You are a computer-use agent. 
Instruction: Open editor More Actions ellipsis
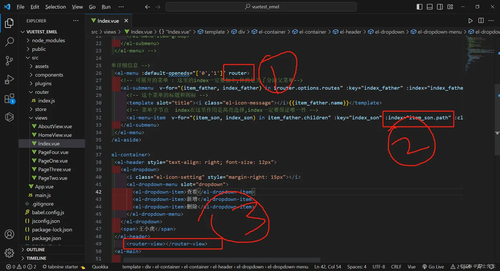[x=492, y=21]
